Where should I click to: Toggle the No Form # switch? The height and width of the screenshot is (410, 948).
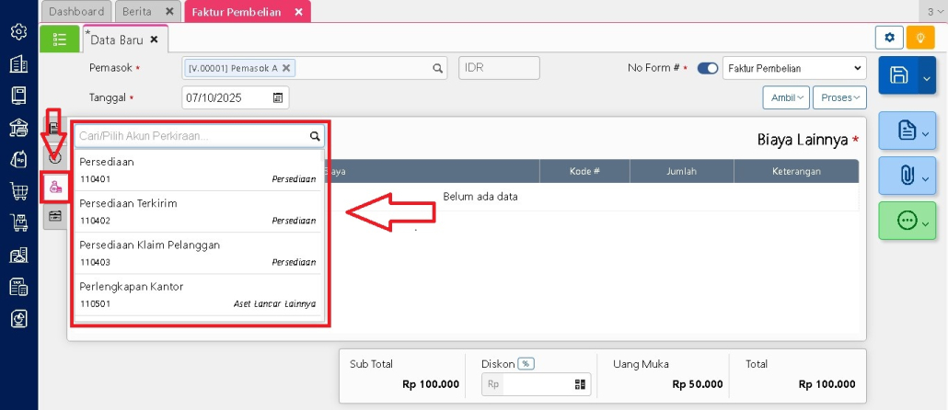pos(707,68)
